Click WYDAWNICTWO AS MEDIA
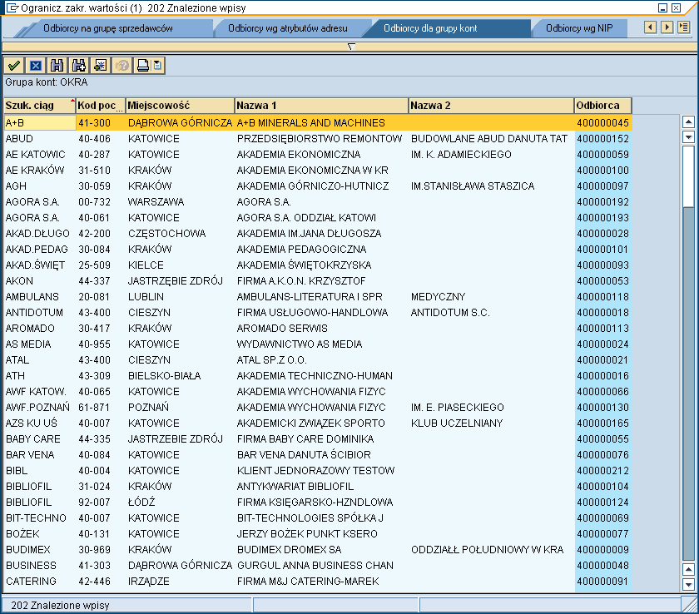699x614 pixels. pos(300,344)
